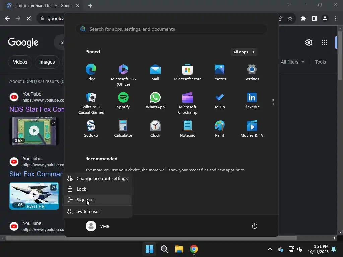Click the page horizontal scrollbar
This screenshot has width=343, height=257.
151,238
